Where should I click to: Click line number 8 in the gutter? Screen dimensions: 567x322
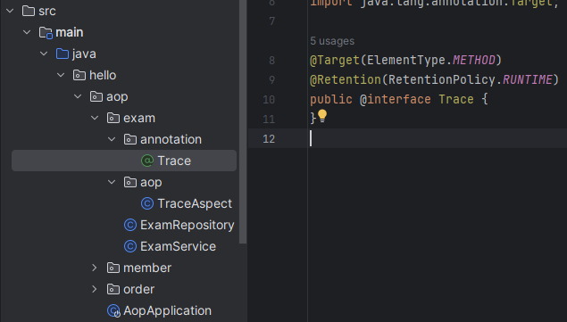[x=272, y=60]
